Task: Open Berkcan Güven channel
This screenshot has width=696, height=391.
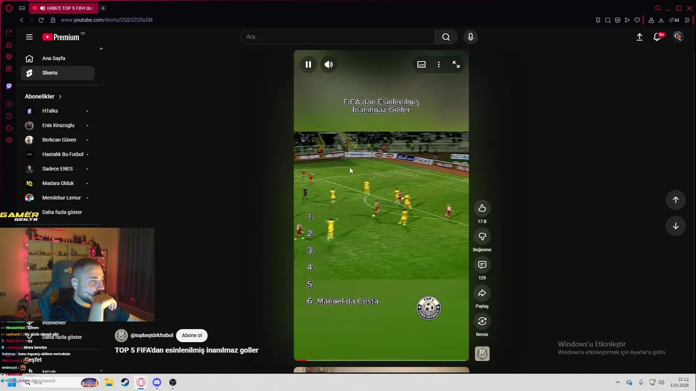Action: pos(58,140)
